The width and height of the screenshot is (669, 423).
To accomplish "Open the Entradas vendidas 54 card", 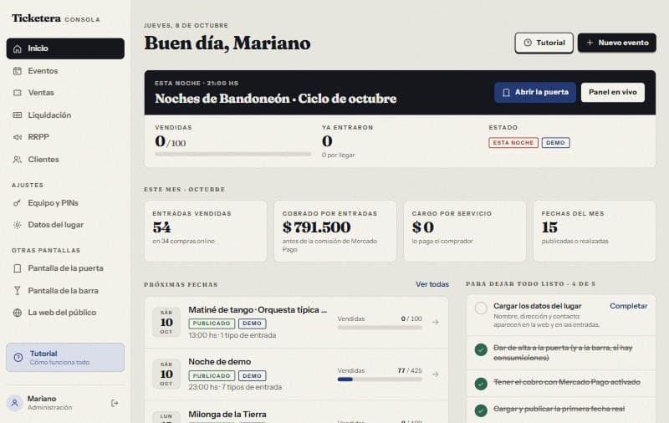I will click(206, 231).
